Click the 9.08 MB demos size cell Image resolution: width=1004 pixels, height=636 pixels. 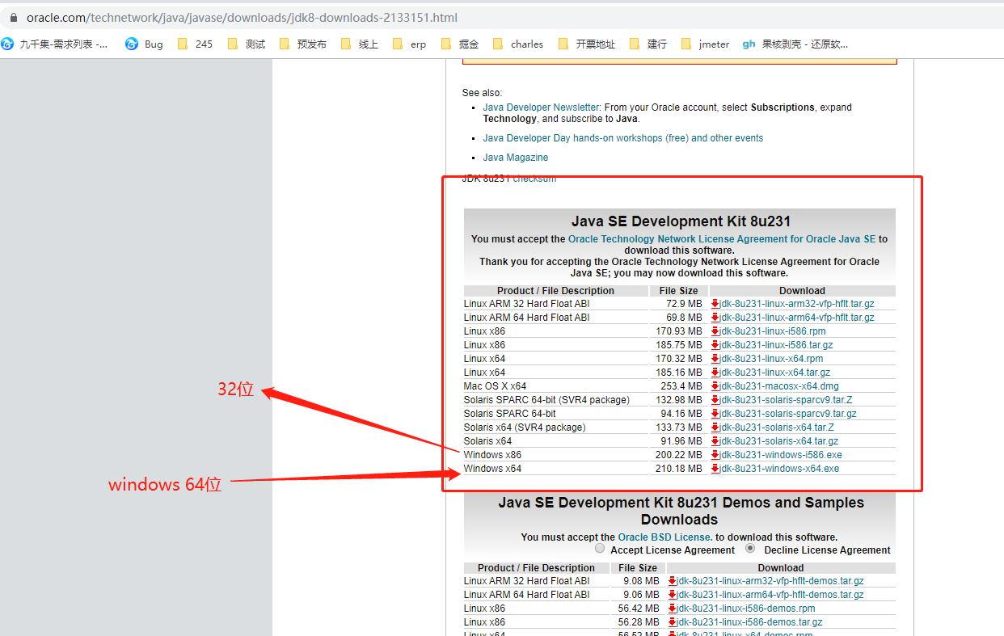point(641,581)
